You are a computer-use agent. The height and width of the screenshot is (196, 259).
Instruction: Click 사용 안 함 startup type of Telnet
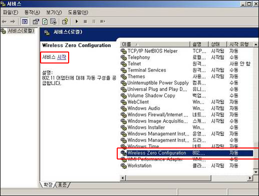[240, 63]
